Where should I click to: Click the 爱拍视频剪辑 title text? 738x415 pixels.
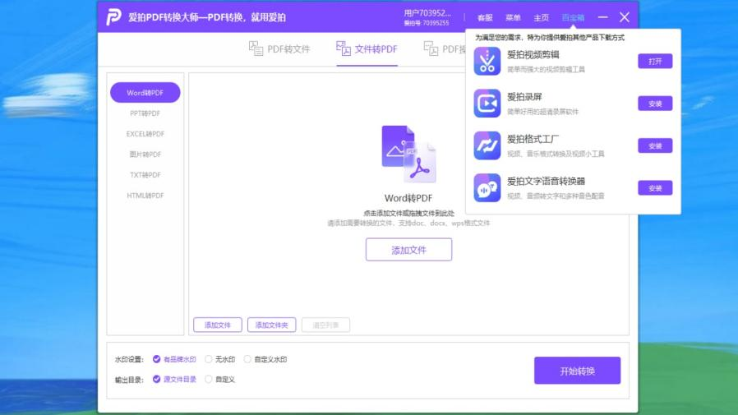click(x=533, y=55)
